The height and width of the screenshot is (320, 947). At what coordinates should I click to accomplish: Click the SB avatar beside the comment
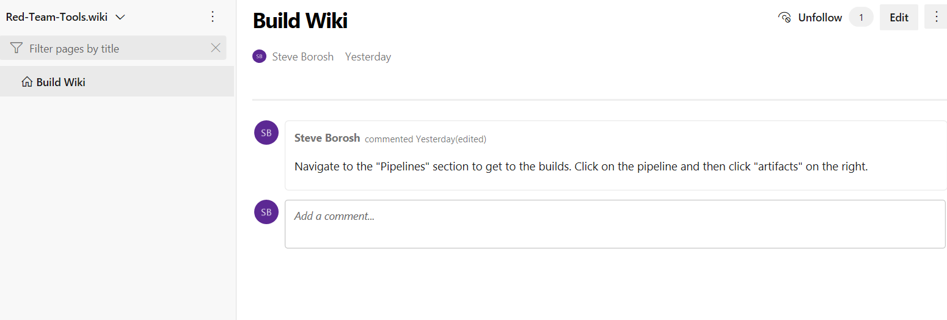266,133
